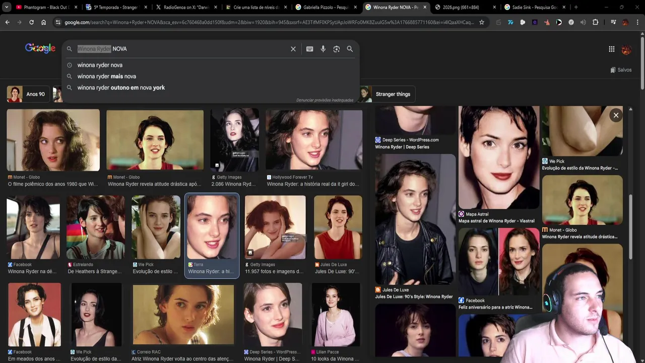The image size is (645, 363).
Task: Clear the search box text
Action: point(293,49)
